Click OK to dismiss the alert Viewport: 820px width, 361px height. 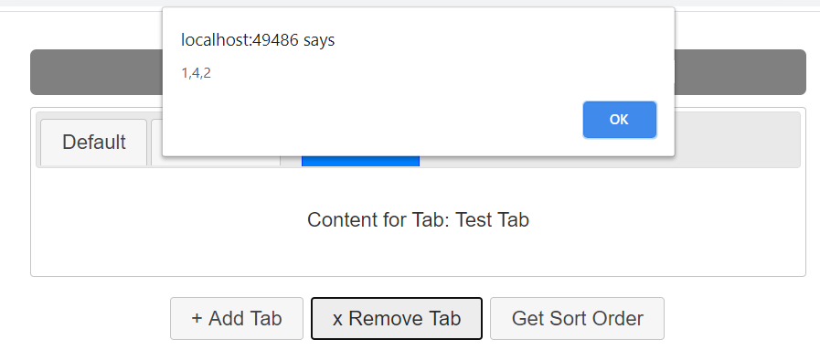[619, 120]
